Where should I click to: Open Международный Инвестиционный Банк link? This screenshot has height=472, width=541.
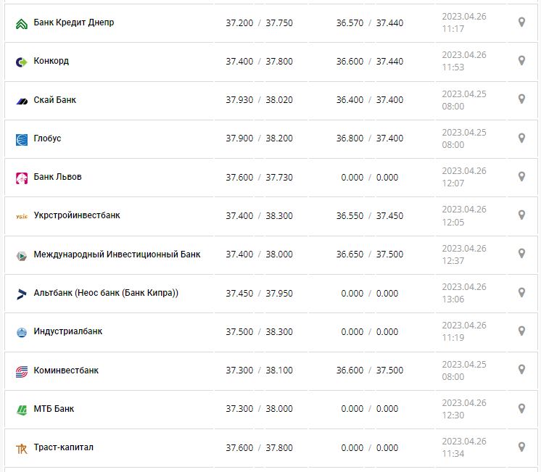click(x=117, y=254)
